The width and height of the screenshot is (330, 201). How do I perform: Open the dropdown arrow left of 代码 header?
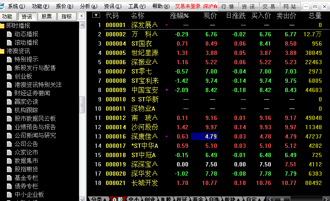(96, 15)
